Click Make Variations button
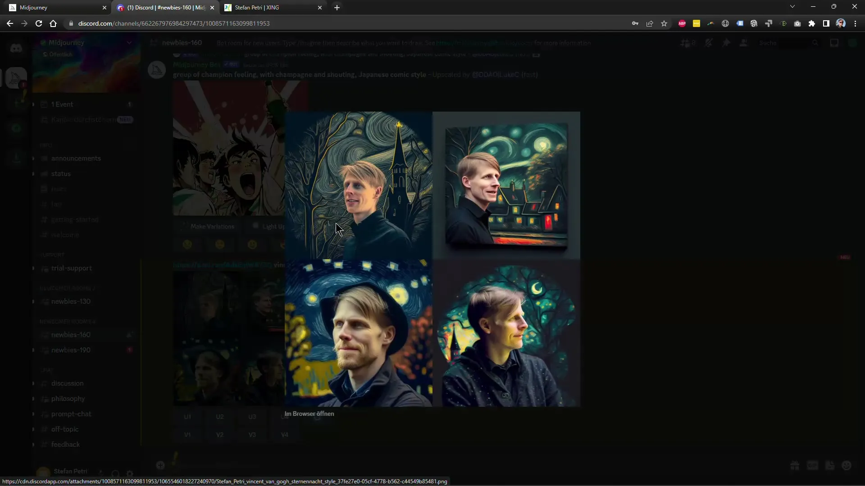 coord(208,226)
